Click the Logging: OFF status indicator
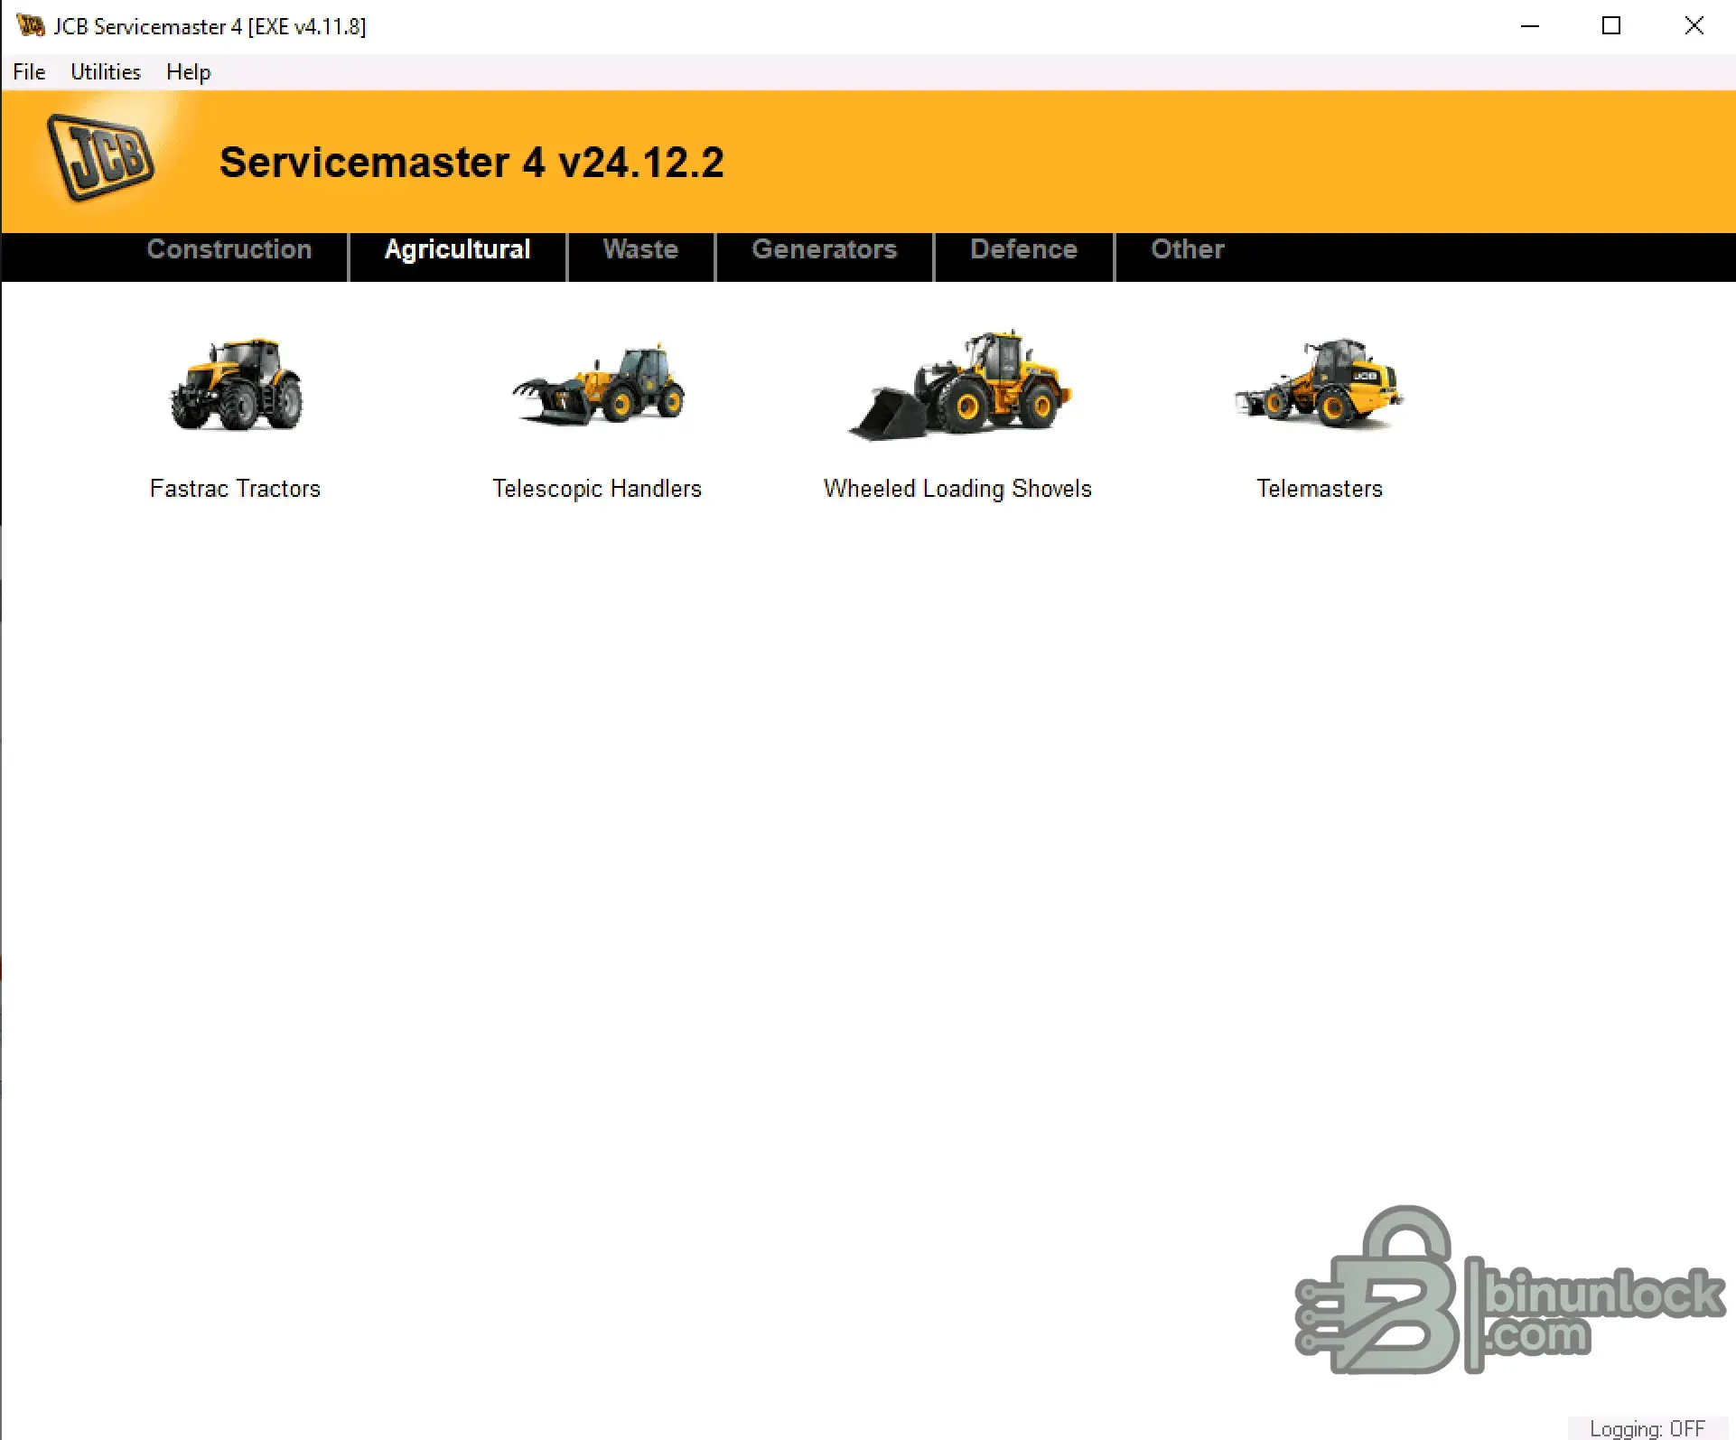This screenshot has height=1440, width=1736. pyautogui.click(x=1647, y=1428)
